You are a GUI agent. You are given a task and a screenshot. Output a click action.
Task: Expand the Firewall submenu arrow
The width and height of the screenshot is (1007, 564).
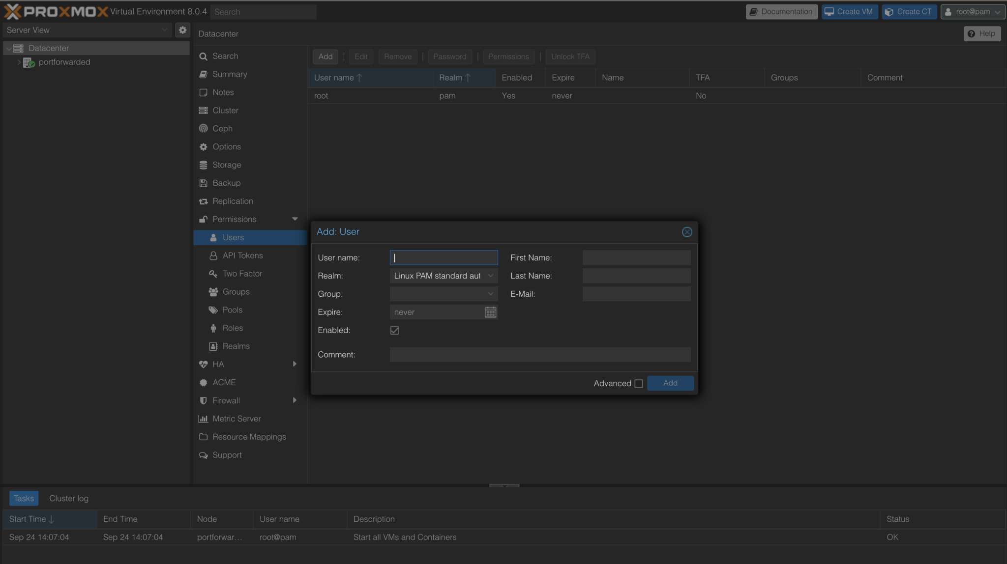295,400
